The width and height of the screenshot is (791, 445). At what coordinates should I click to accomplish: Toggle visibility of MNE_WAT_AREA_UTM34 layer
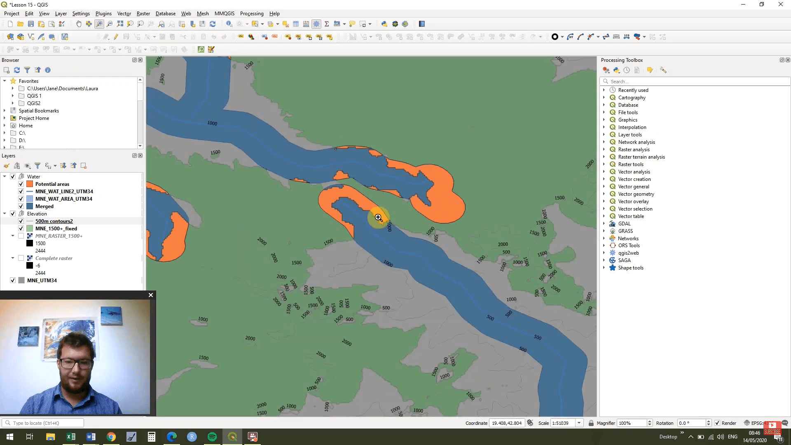pos(21,199)
